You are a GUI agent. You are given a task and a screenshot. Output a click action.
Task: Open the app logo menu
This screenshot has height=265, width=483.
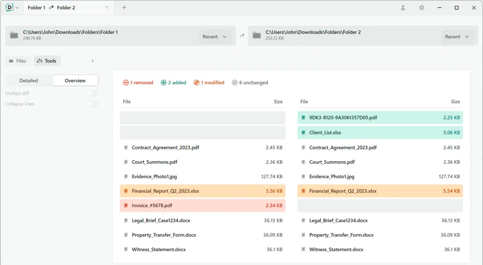pos(9,7)
